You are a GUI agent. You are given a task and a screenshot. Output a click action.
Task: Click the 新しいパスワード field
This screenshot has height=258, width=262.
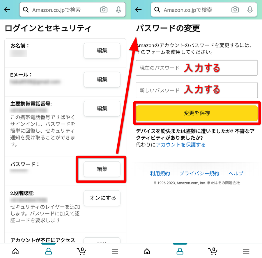point(197,90)
